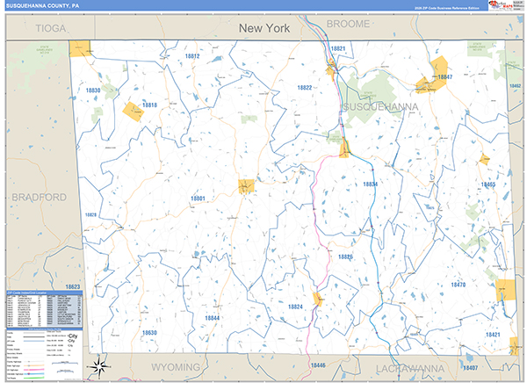Click ZIP code label 18821
The width and height of the screenshot is (527, 383).
coord(338,49)
